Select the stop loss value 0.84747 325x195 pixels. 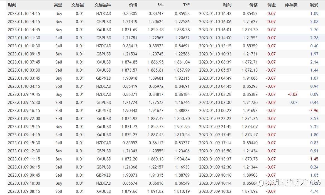(x=156, y=14)
